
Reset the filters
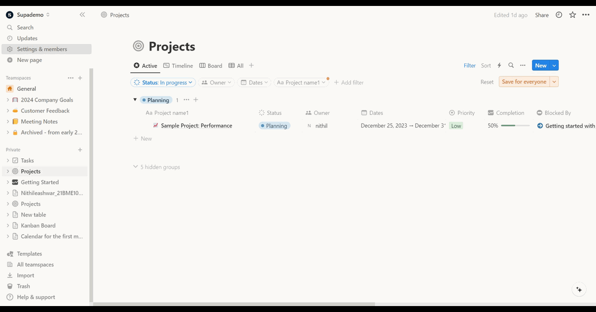487,82
